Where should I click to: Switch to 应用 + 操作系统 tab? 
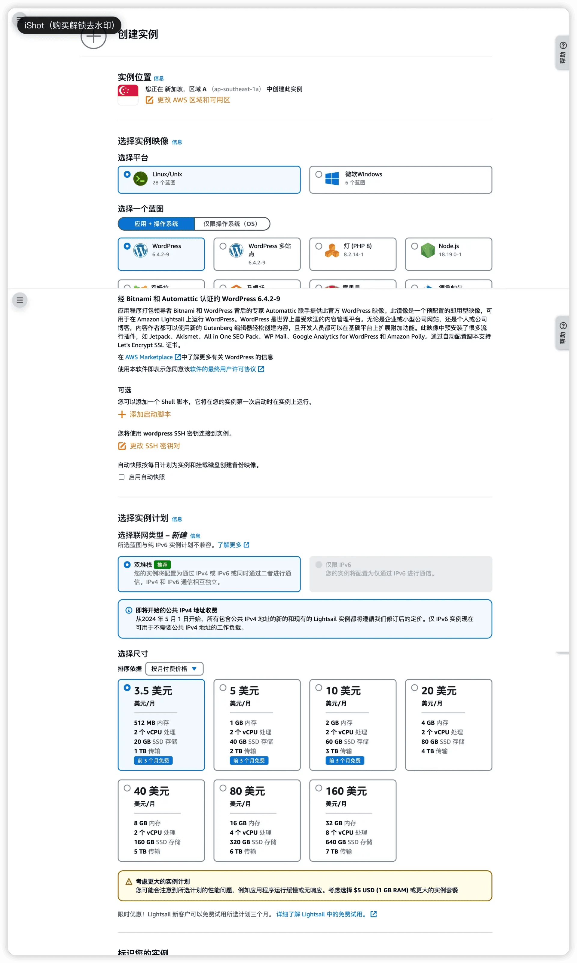(156, 224)
